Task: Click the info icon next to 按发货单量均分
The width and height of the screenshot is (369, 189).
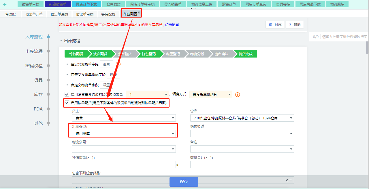Action: [238, 94]
